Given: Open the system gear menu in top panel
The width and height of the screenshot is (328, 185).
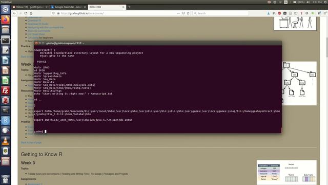Looking at the screenshot, I should click(325, 2).
